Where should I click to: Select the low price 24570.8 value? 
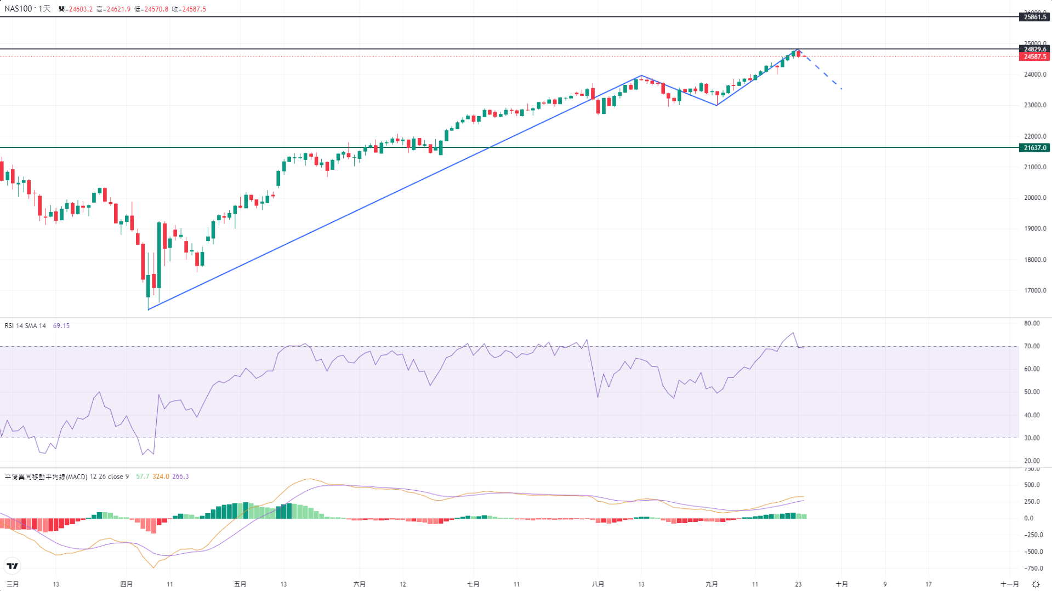(x=156, y=9)
